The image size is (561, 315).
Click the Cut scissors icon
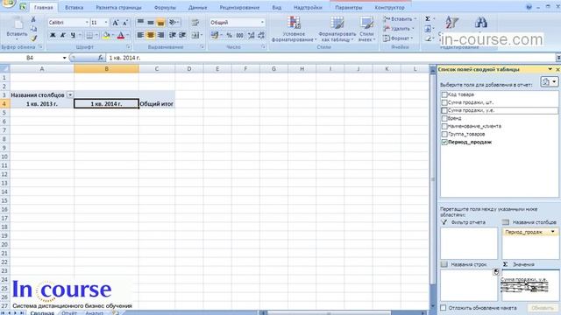33,19
